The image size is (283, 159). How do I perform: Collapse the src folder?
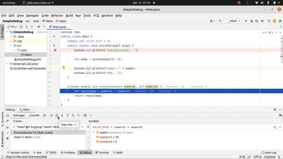click(x=11, y=45)
